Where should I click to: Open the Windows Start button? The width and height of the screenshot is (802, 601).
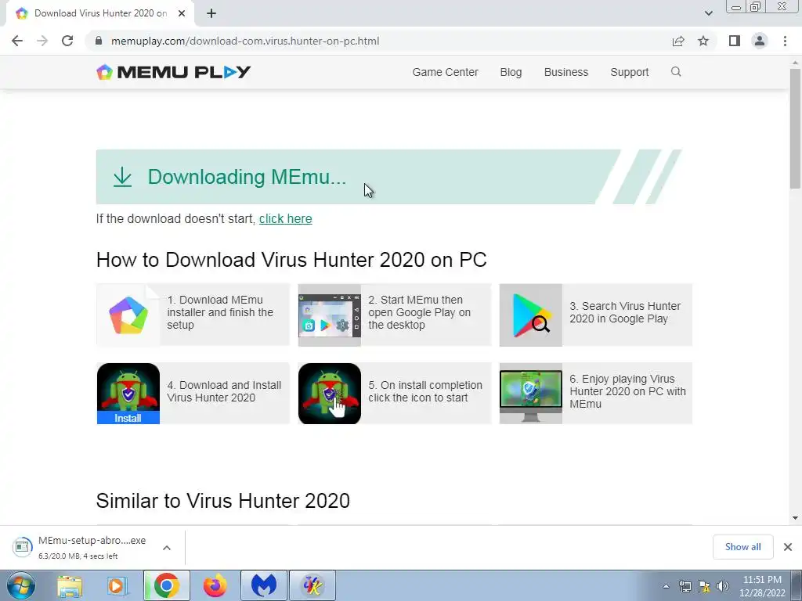click(x=21, y=585)
